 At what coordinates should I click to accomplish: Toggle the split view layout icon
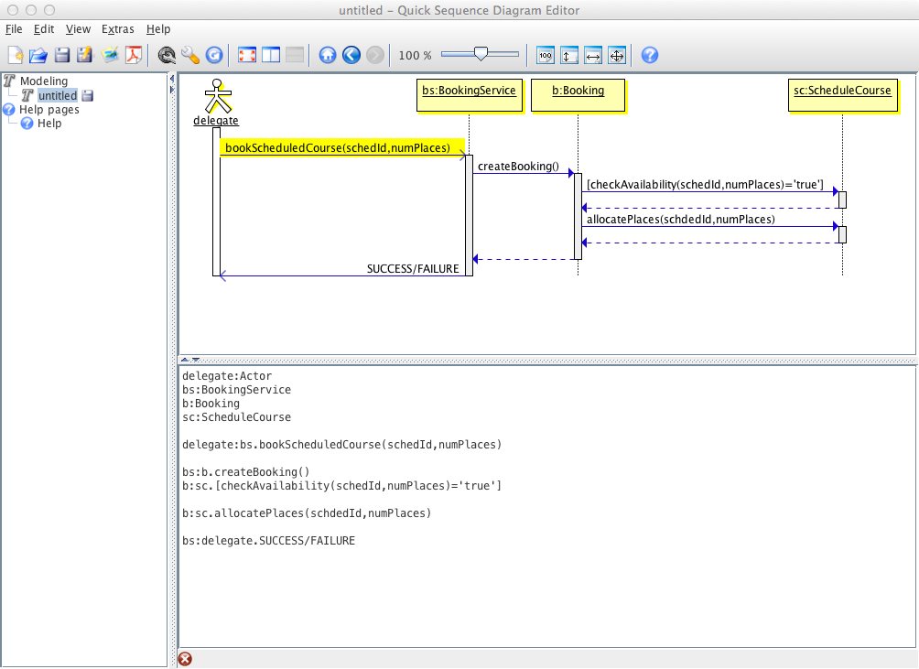point(271,56)
